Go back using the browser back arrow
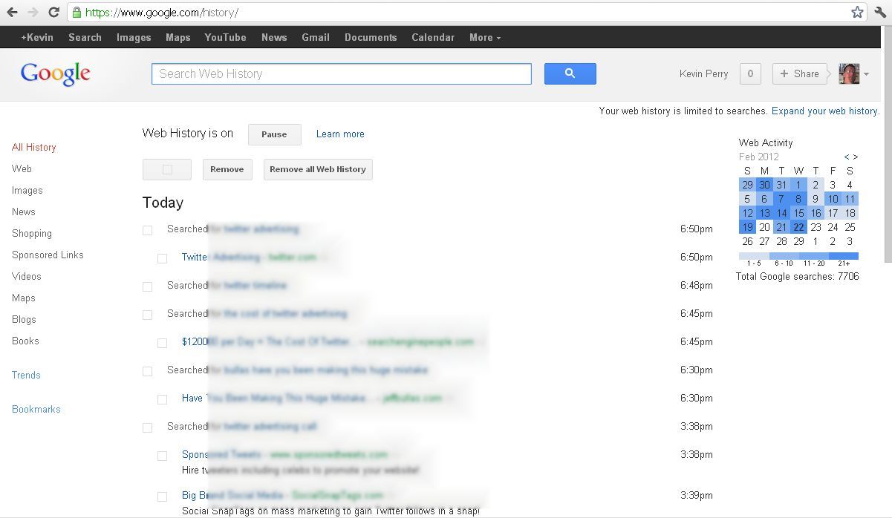 coord(12,13)
